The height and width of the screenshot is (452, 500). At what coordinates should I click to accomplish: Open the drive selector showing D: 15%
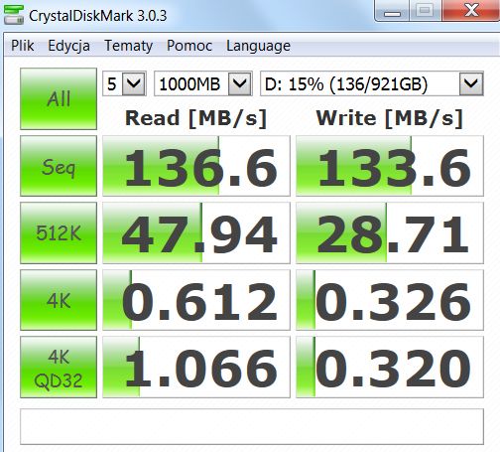coord(372,83)
